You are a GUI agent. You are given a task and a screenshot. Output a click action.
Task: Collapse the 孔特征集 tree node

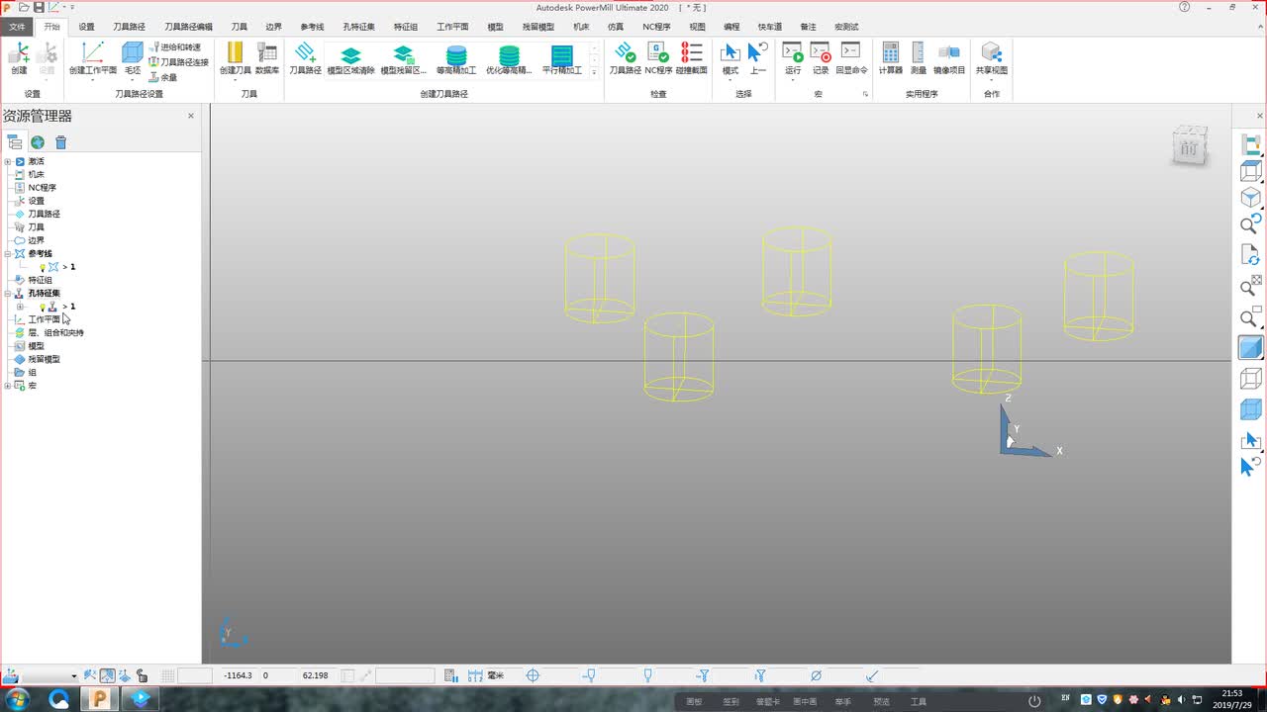(x=8, y=294)
